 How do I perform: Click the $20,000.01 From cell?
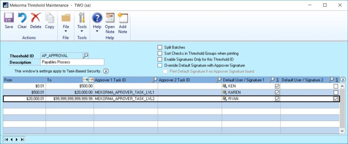(x=24, y=99)
